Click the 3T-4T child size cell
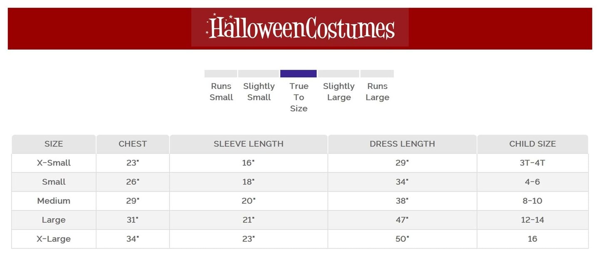The image size is (599, 260). point(532,163)
